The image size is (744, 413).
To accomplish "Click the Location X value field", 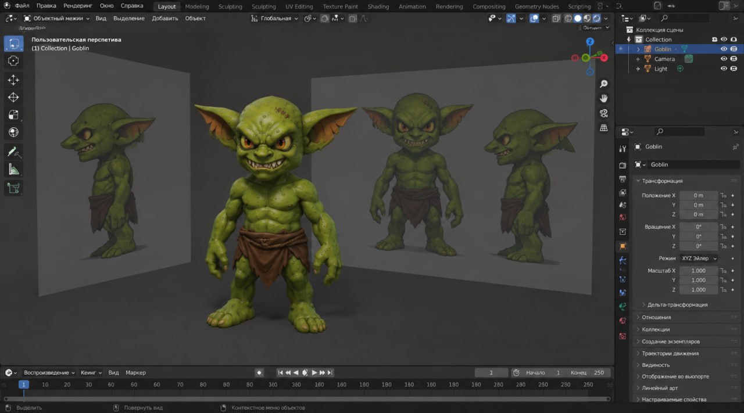I will pyautogui.click(x=698, y=196).
